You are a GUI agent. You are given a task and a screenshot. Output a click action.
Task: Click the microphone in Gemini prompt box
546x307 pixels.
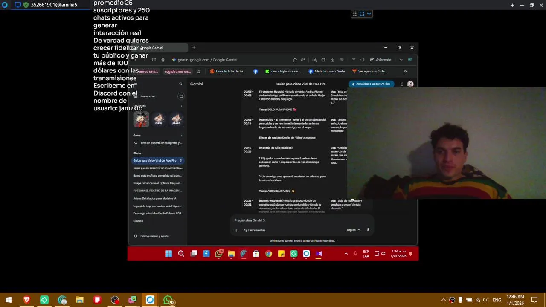(368, 230)
